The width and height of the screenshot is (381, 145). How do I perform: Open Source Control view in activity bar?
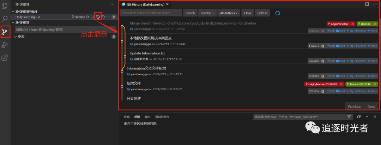click(x=5, y=31)
